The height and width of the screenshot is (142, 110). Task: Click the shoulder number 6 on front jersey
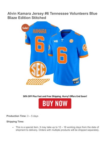point(77,34)
